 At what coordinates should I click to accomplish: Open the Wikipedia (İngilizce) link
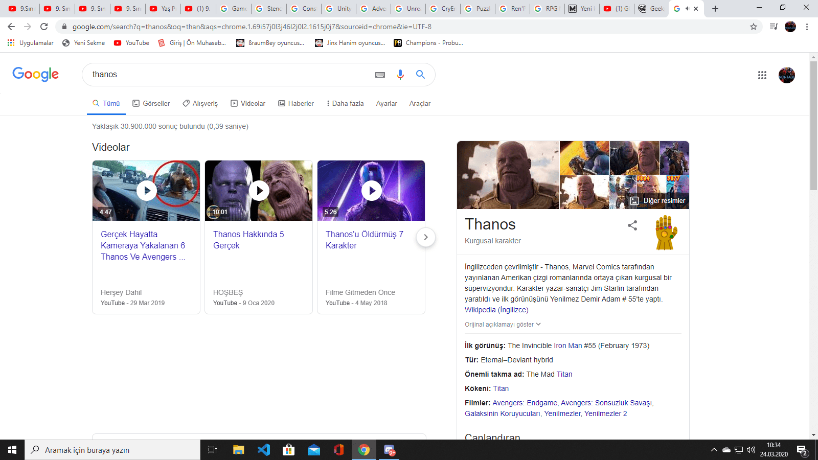tap(496, 310)
